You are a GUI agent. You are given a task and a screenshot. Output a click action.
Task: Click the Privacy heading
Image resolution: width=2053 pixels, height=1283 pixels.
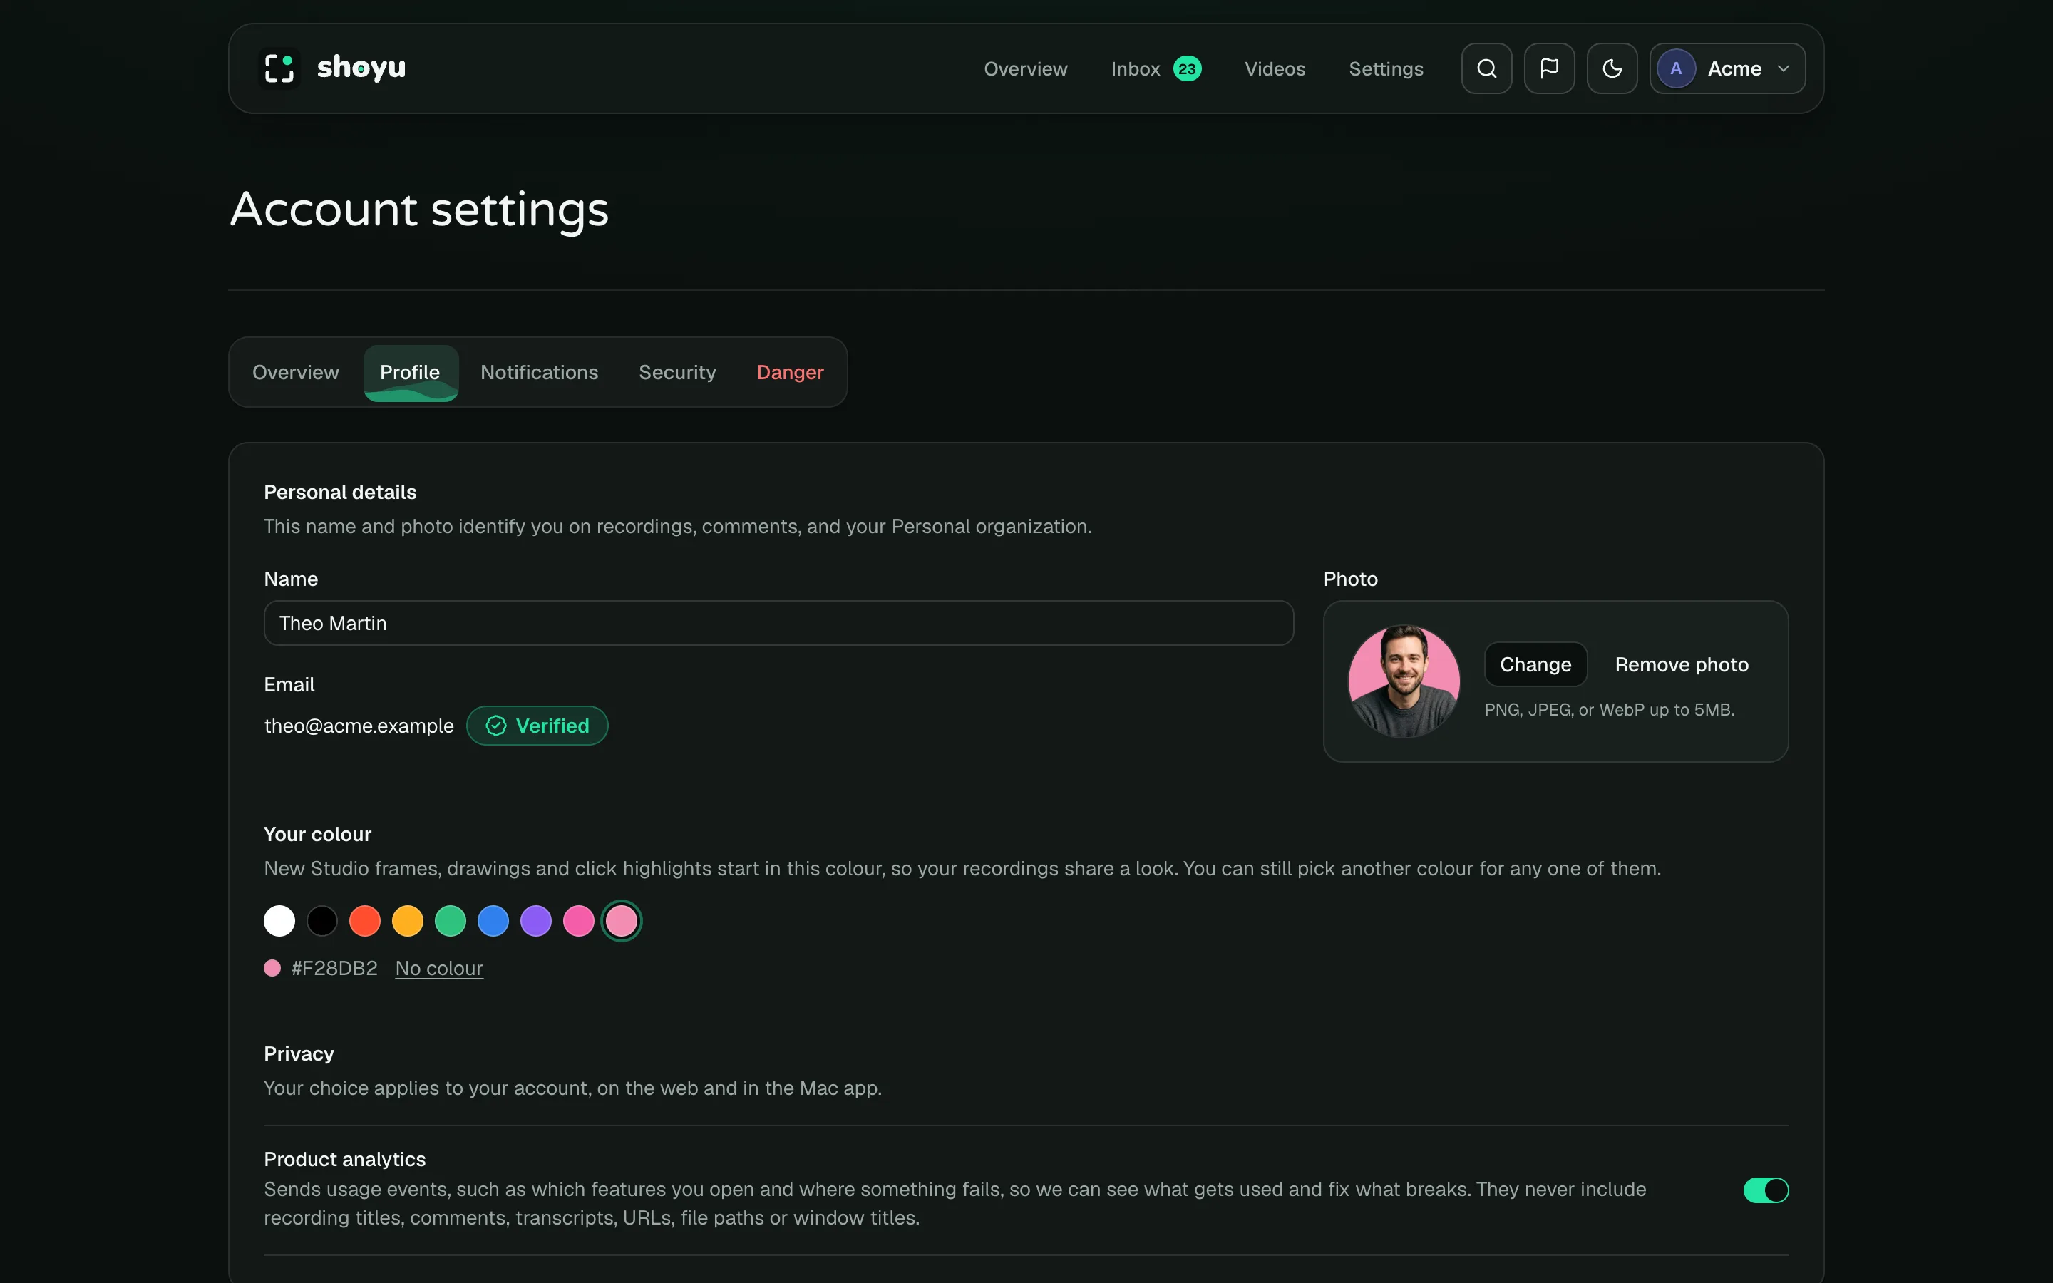click(299, 1054)
